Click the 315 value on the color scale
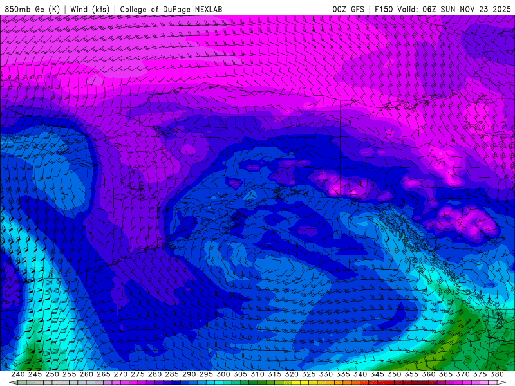The height and width of the screenshot is (386, 515). click(275, 374)
